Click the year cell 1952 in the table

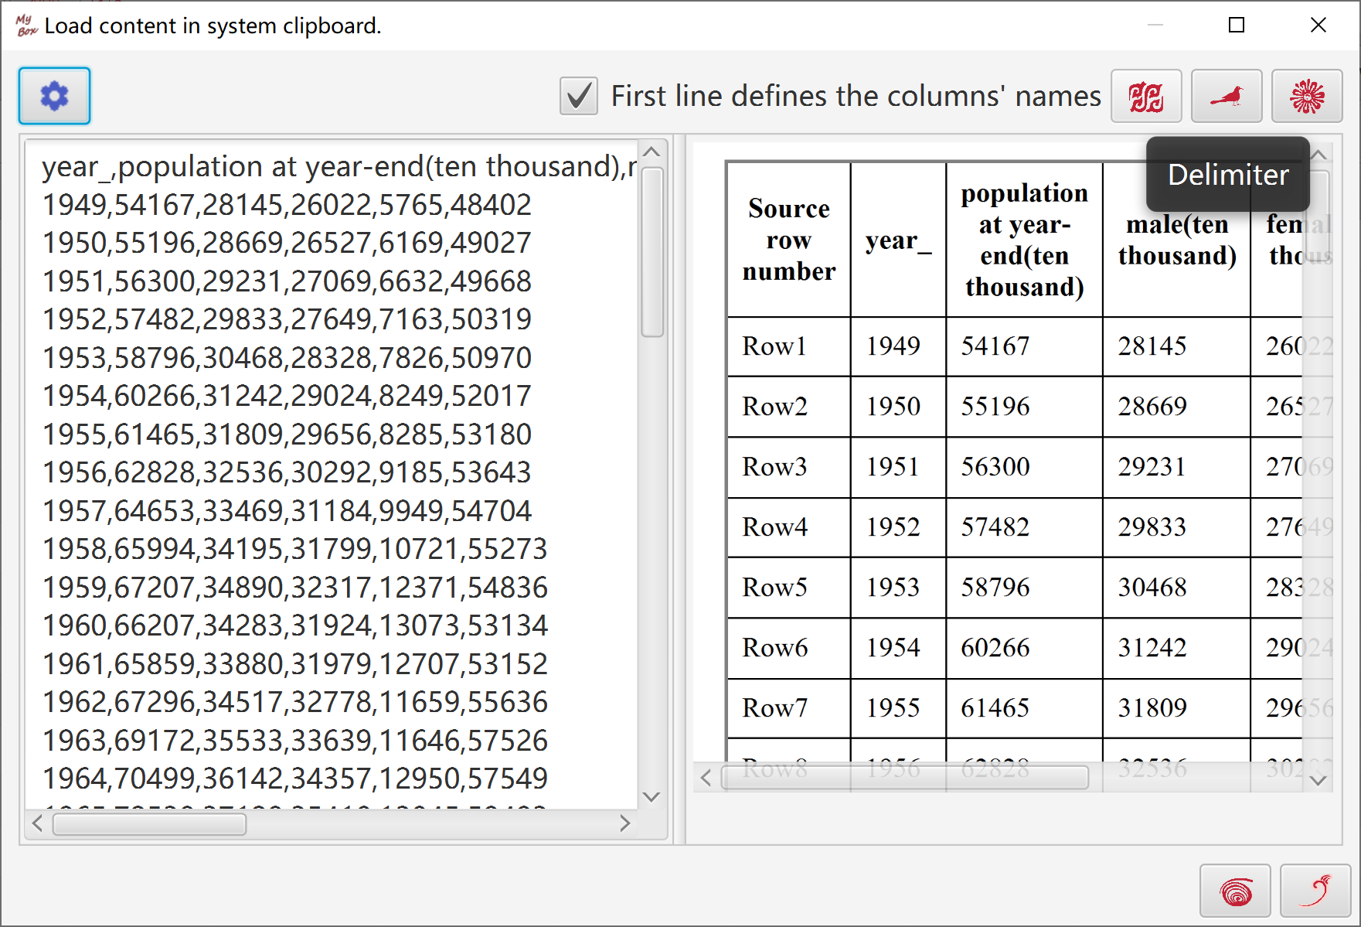point(898,527)
